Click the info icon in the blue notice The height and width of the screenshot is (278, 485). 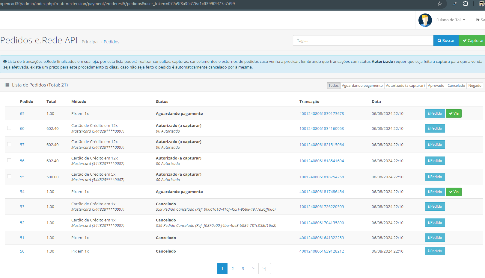tap(5, 61)
